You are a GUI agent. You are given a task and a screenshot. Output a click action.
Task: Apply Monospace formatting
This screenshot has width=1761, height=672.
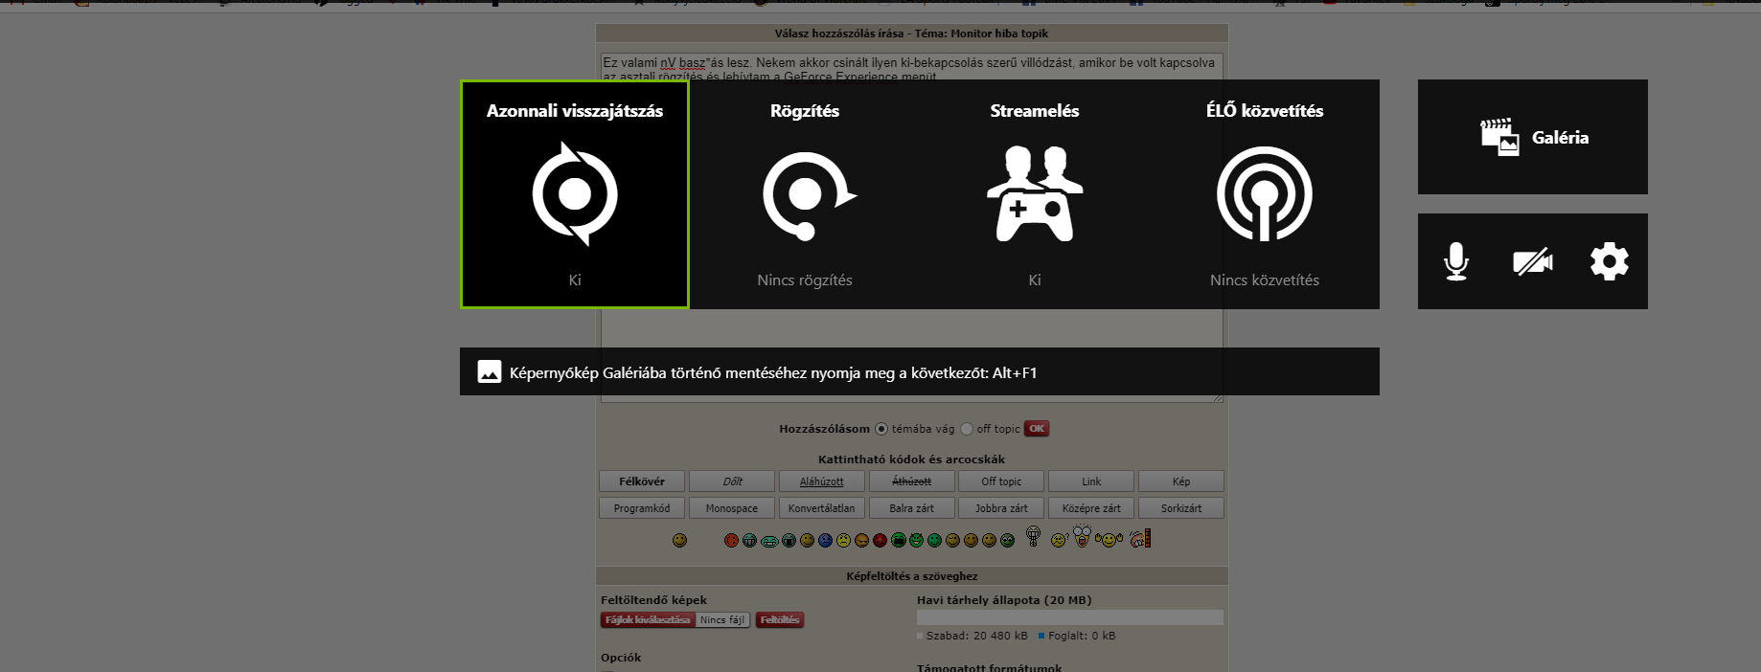pos(732,508)
